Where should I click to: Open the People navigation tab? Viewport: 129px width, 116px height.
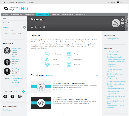[5, 14]
